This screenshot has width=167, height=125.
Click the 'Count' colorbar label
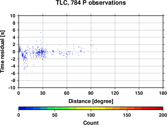coord(91,123)
